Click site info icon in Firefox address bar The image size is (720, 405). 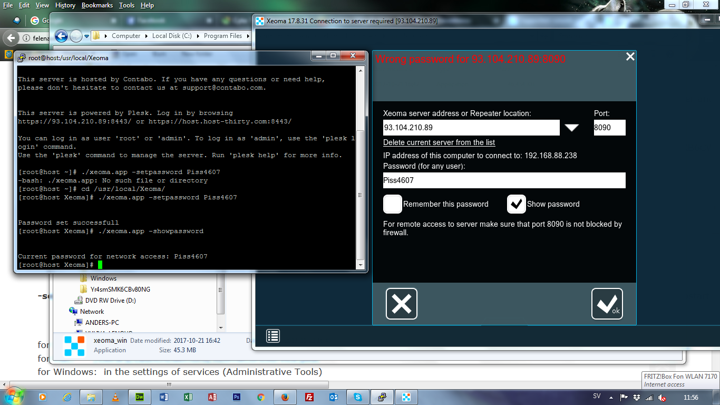click(x=26, y=38)
